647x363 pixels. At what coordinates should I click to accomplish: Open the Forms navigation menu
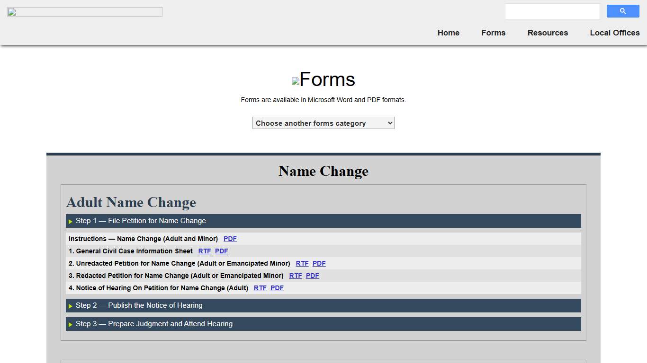tap(493, 33)
